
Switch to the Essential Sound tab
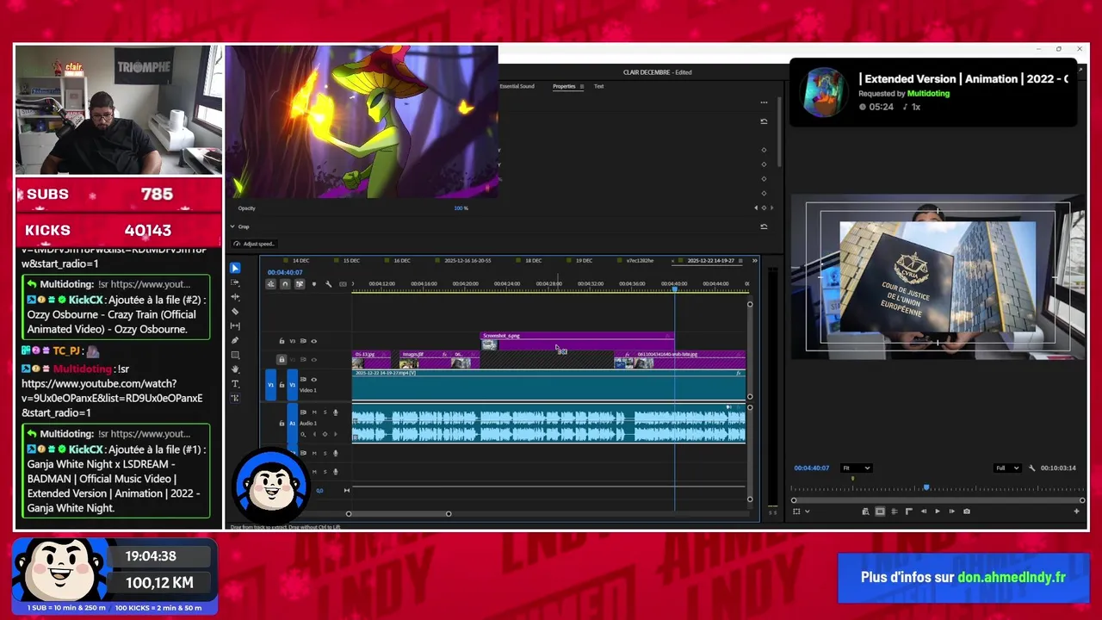click(517, 86)
